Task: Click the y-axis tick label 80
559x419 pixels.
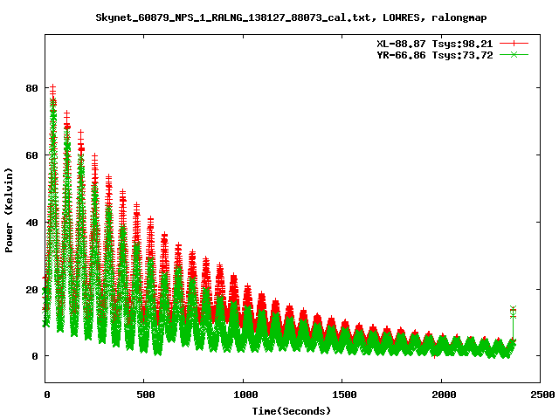Action: coord(31,88)
